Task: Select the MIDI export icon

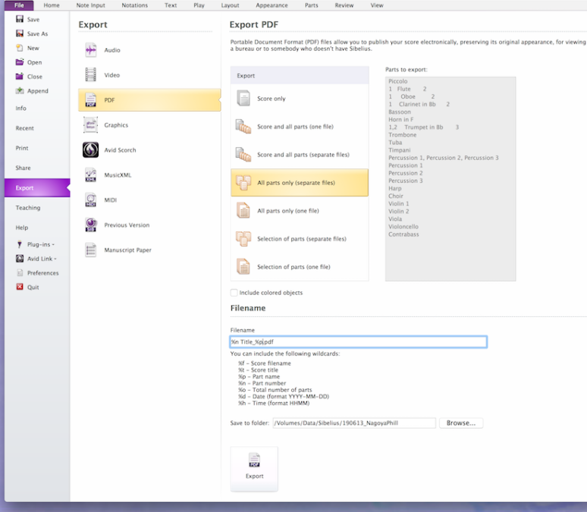Action: click(90, 199)
